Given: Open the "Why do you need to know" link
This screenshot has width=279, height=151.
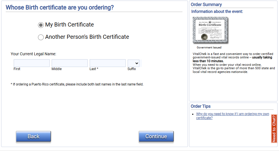Looking at the screenshot, I should [232, 116].
